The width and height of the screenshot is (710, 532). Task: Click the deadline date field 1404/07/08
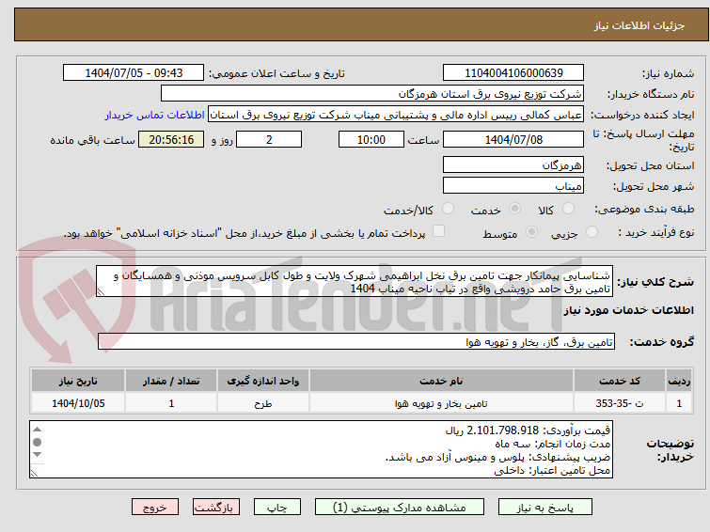pyautogui.click(x=513, y=139)
